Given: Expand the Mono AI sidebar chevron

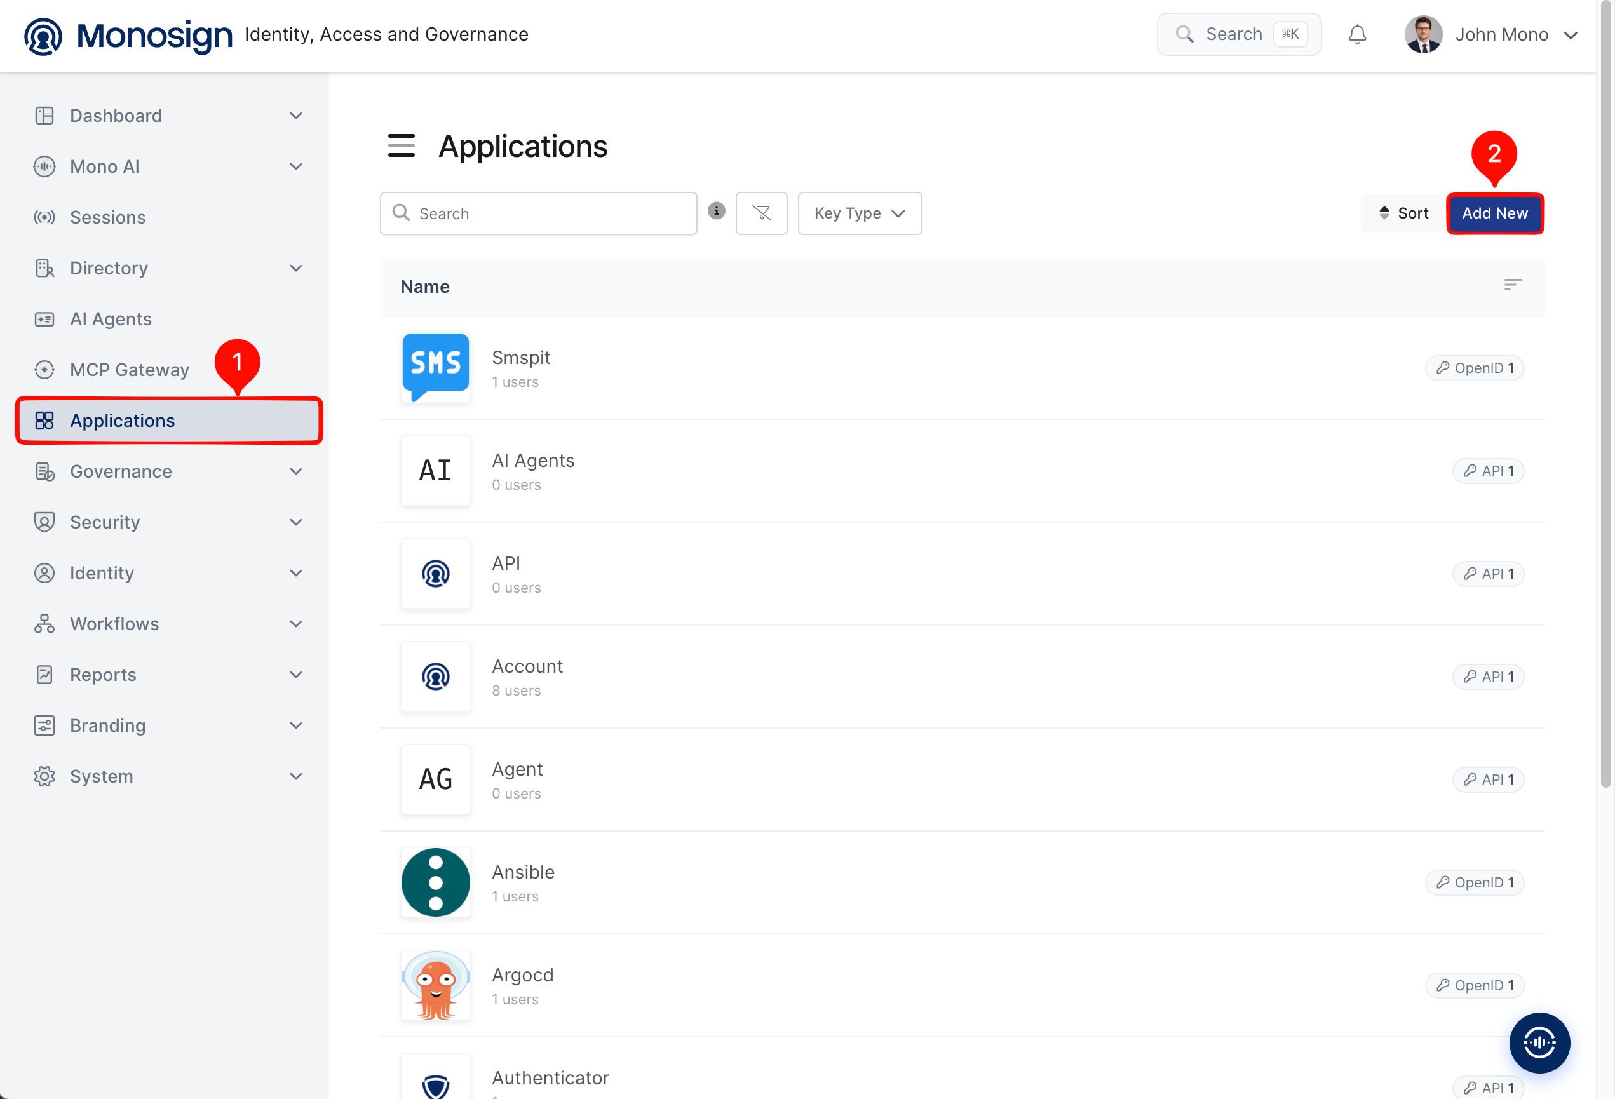Looking at the screenshot, I should click(295, 166).
